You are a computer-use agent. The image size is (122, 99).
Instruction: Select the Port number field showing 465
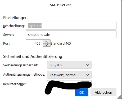[34, 43]
